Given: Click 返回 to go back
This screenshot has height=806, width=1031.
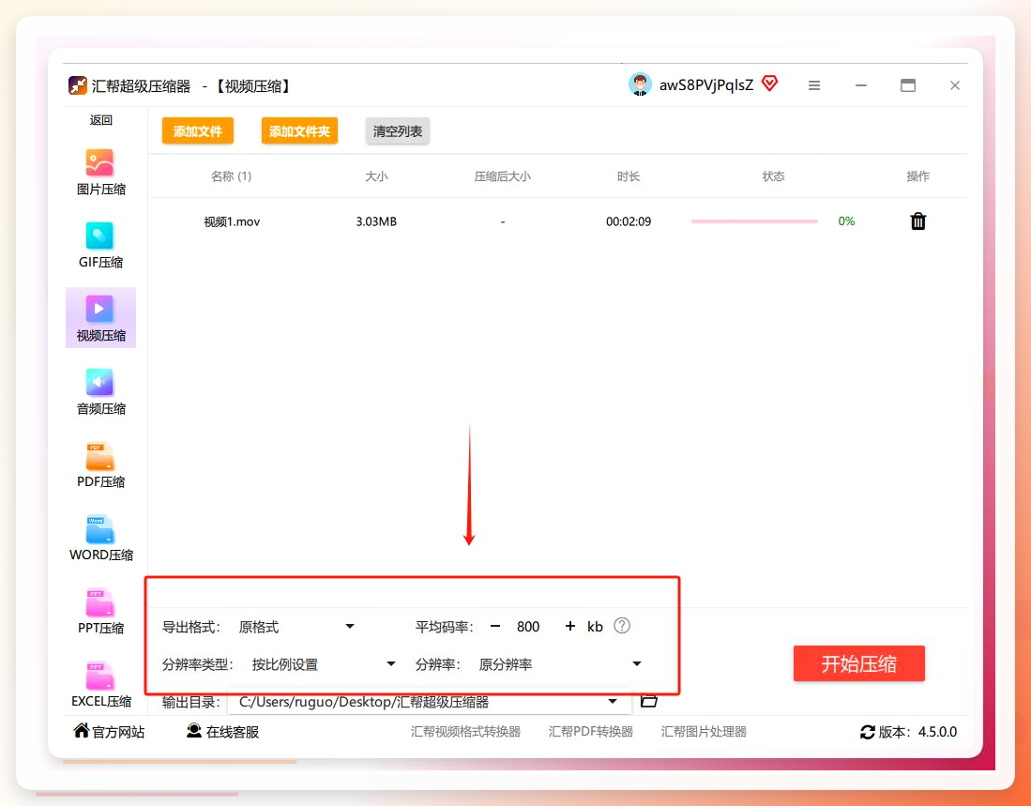Looking at the screenshot, I should pyautogui.click(x=100, y=120).
